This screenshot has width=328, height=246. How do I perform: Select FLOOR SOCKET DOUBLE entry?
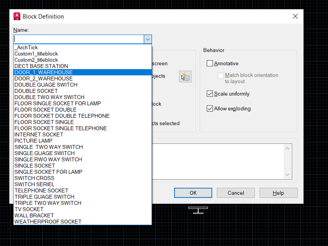[83, 110]
